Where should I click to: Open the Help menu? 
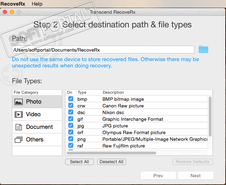tap(37, 4)
